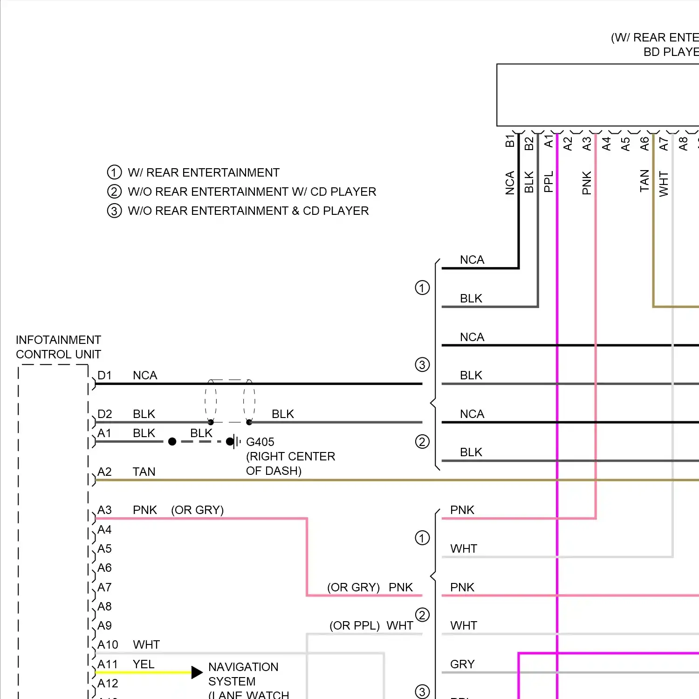This screenshot has width=699, height=699.
Task: Click the WHT wire label at pin A10
Action: tap(146, 644)
